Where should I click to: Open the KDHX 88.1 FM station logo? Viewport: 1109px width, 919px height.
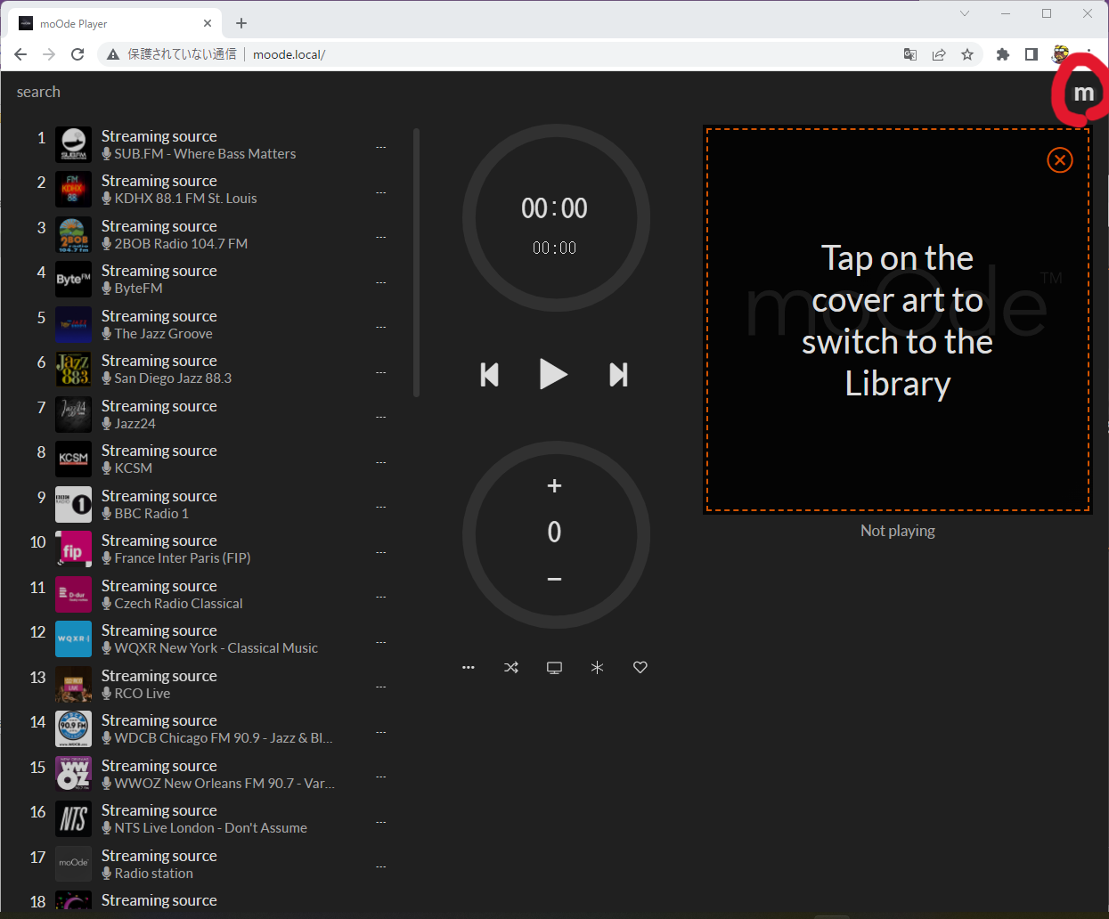pyautogui.click(x=73, y=190)
